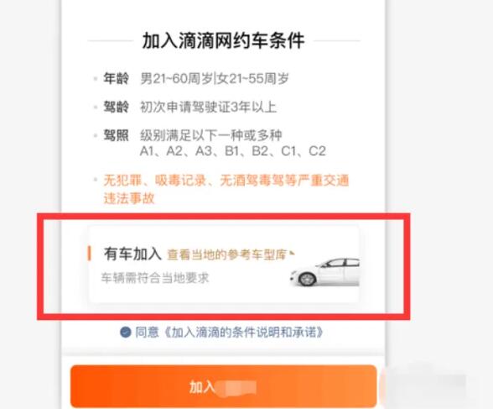Screen dimensions: 493x409
Task: Tick the 同意 agreement checkbox
Action: click(x=126, y=333)
